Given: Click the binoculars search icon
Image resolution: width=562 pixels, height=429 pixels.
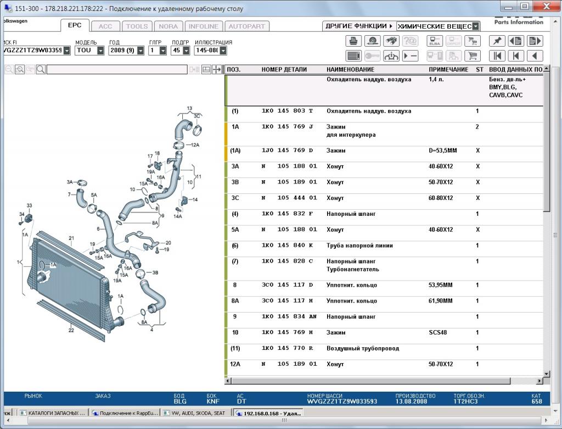Looking at the screenshot, I should pos(391,41).
